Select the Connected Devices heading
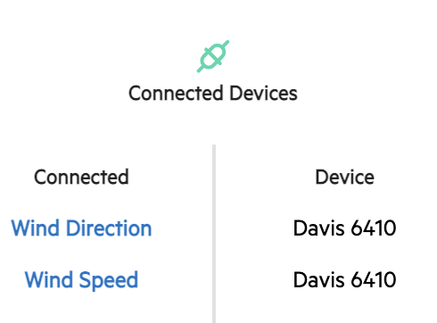 point(213,93)
